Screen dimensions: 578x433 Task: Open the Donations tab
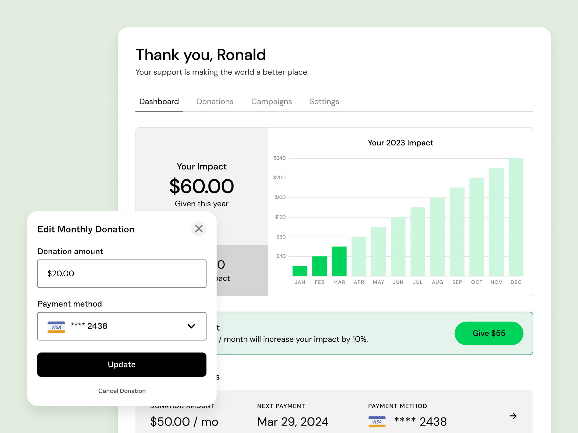215,101
